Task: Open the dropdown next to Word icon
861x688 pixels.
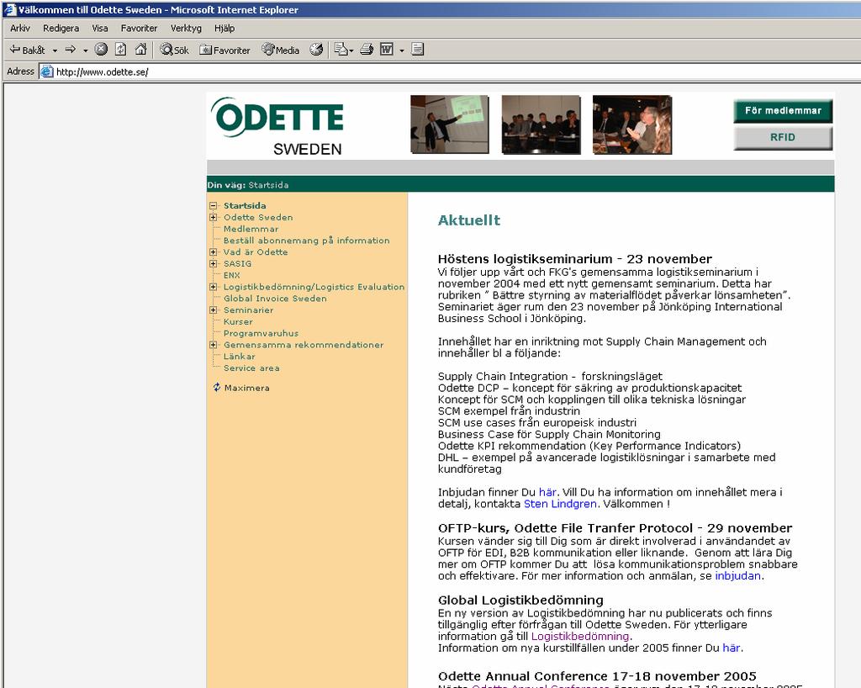Action: click(x=401, y=50)
